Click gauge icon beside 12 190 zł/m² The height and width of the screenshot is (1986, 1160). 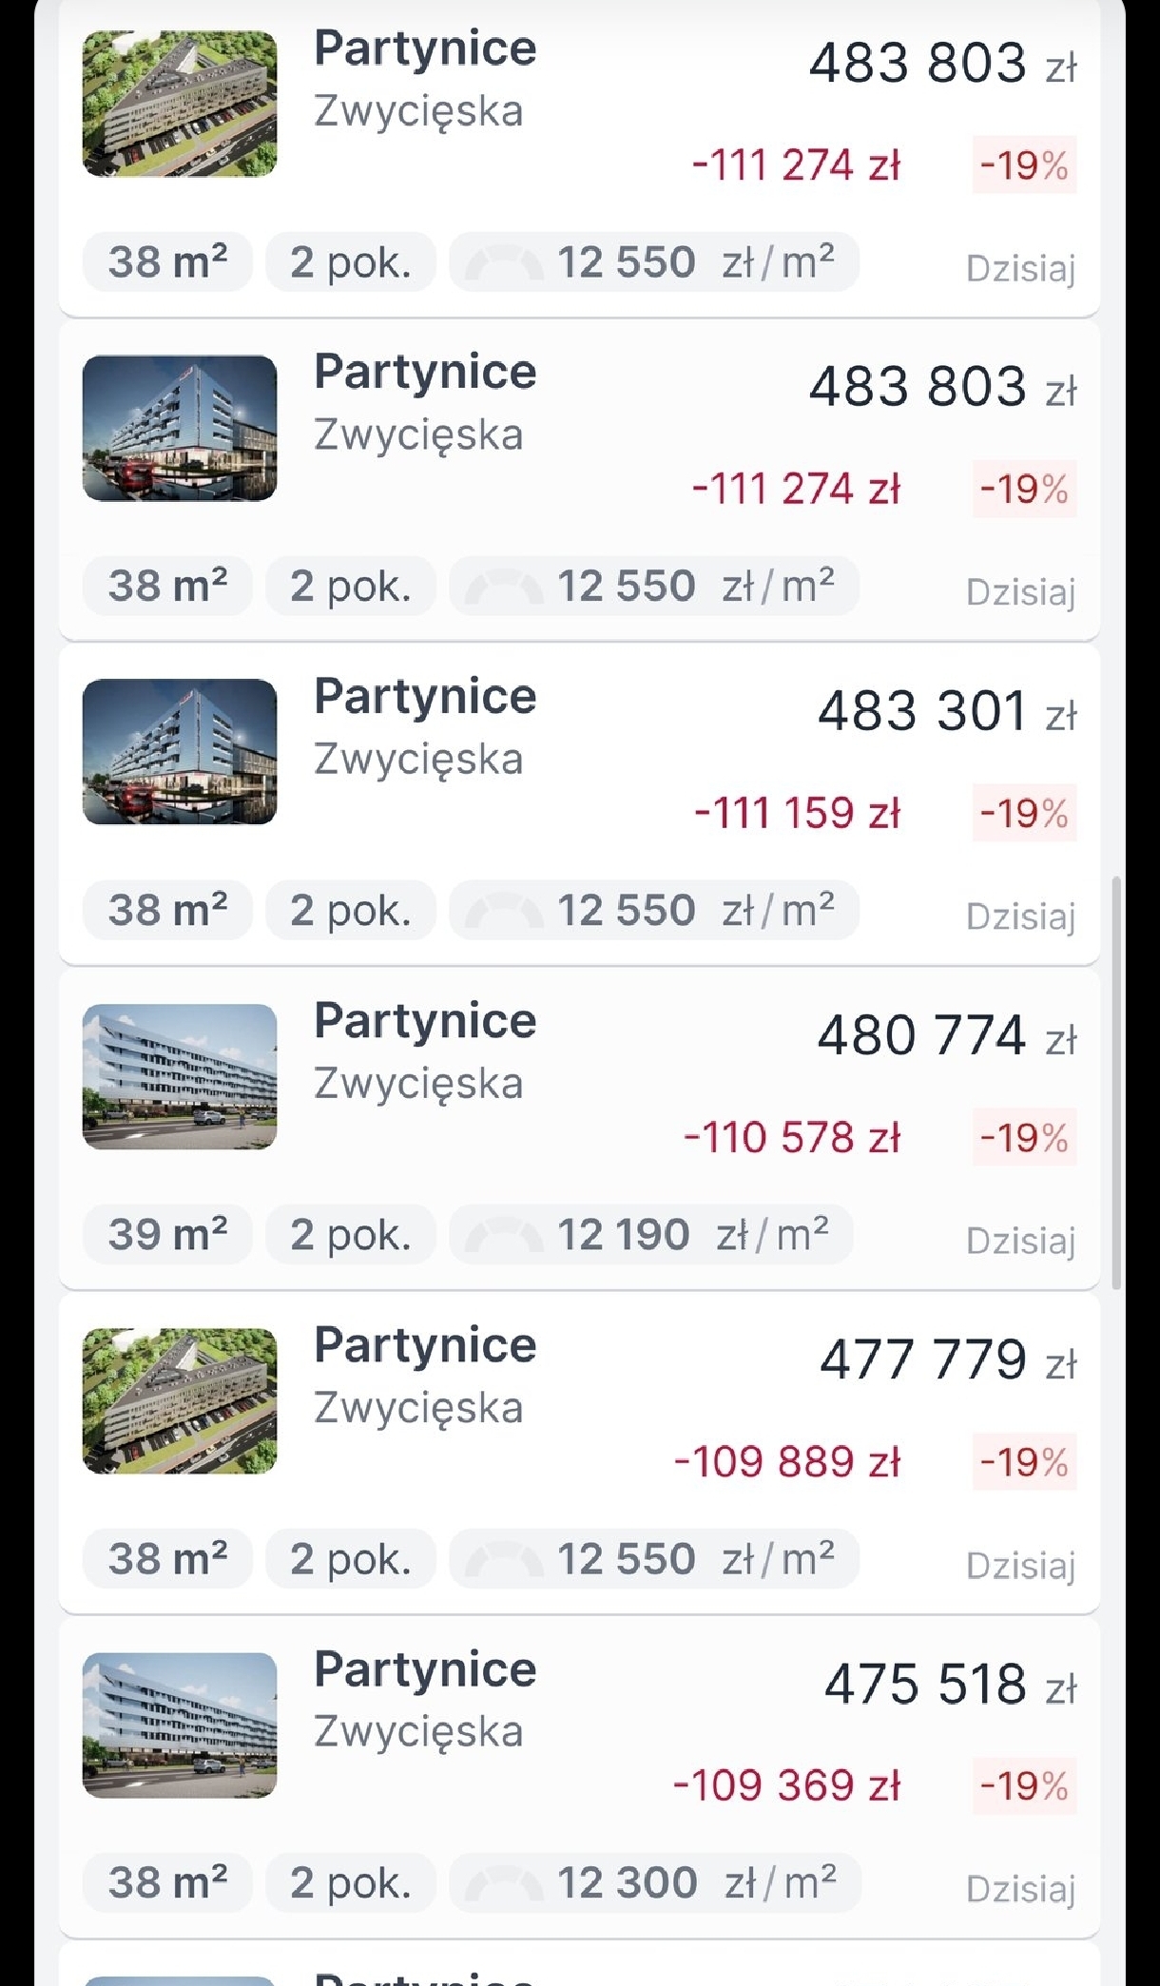point(504,1235)
